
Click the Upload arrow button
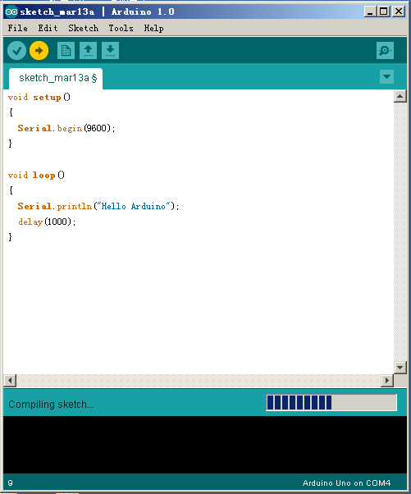[x=39, y=50]
